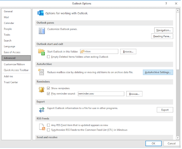Viewport: 182px width, 149px height.
Task: Click the Reading Pane button
Action: [162, 36]
